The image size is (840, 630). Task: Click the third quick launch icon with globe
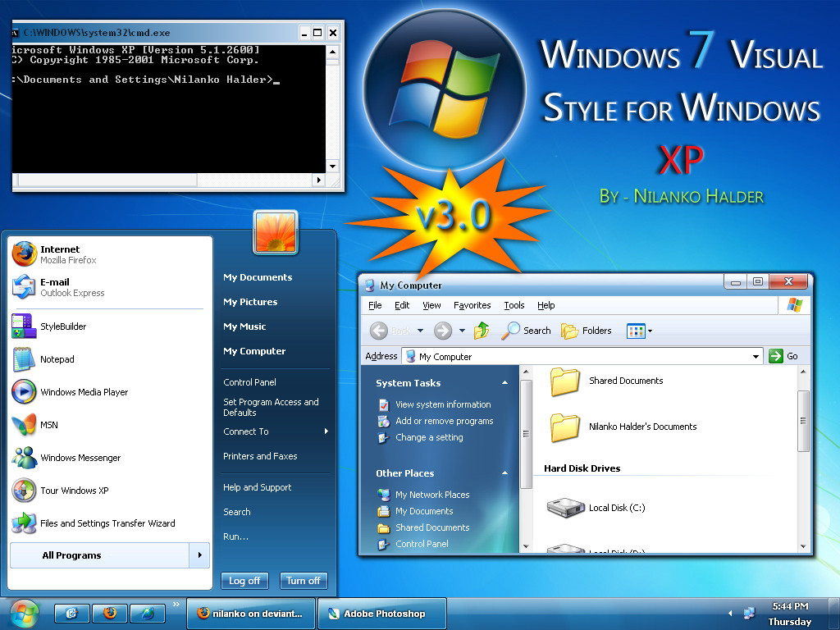tap(148, 614)
